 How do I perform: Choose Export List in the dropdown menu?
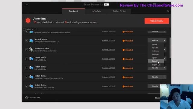[156, 65]
